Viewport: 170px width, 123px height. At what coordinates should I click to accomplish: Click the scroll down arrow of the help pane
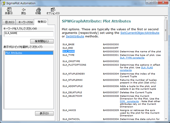[x=166, y=119]
